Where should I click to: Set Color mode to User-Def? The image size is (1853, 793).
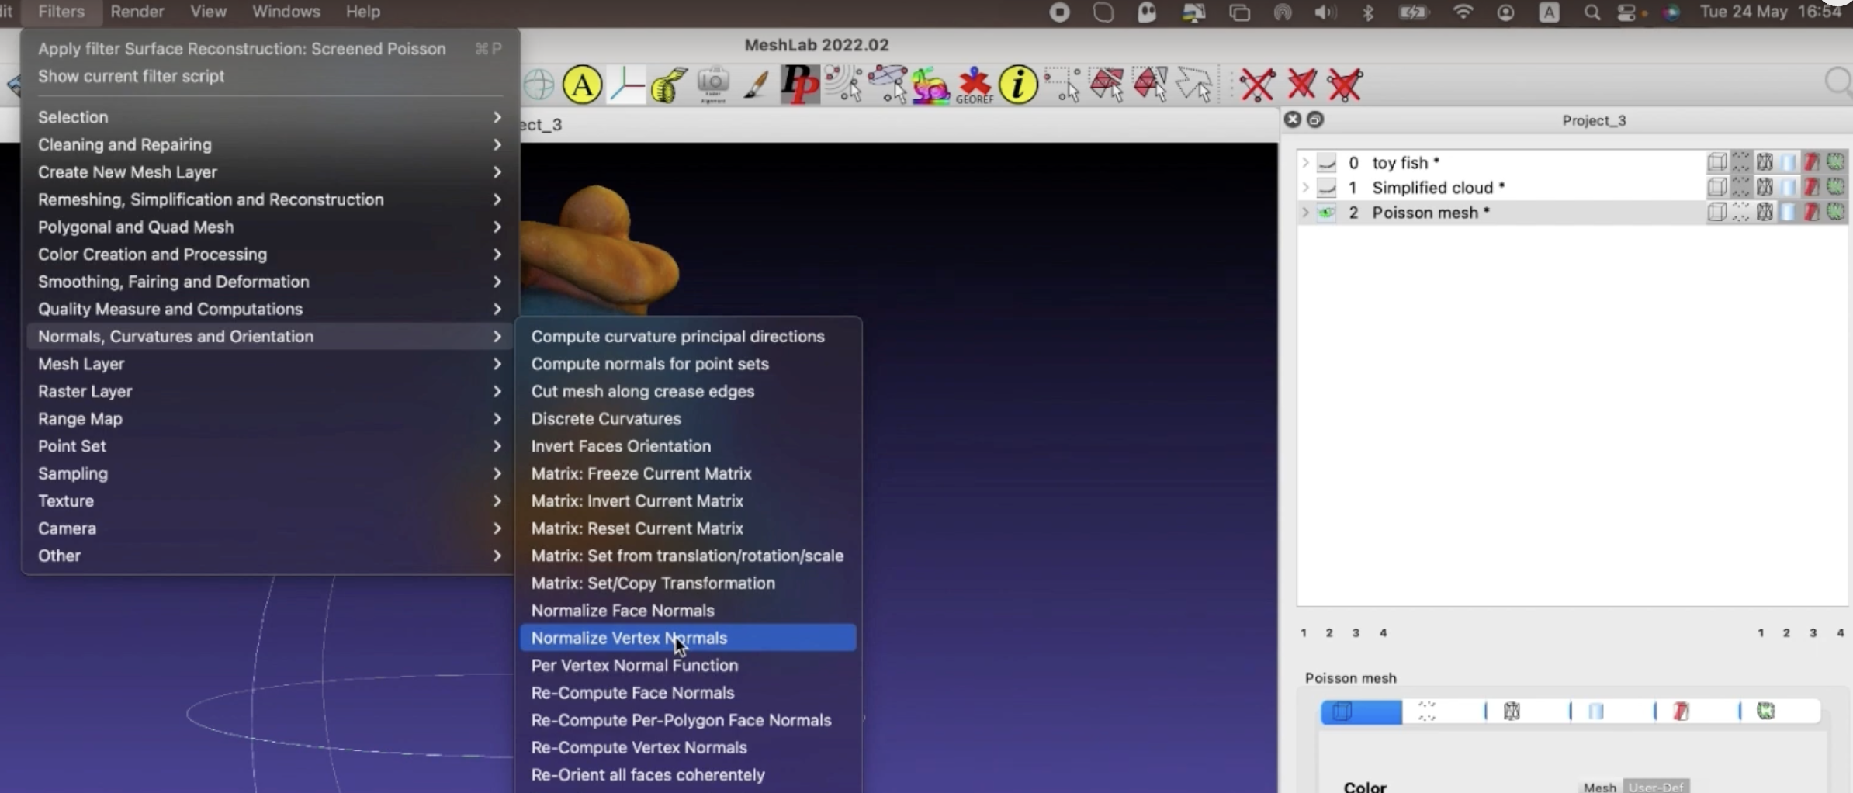click(1656, 787)
